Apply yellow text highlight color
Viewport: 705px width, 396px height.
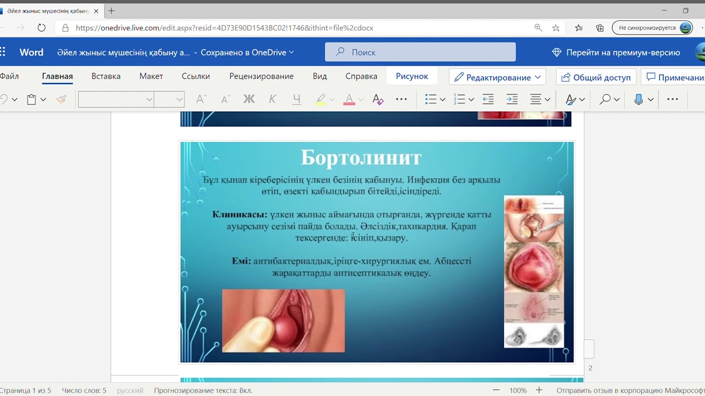[x=321, y=100]
